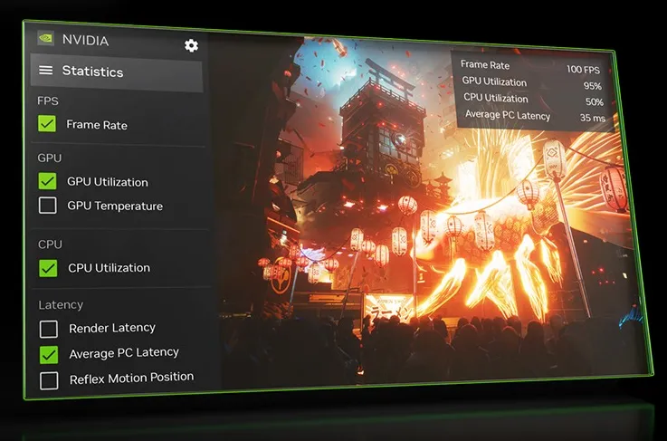Click the 95% GPU utilization value
667x441 pixels.
pos(593,86)
